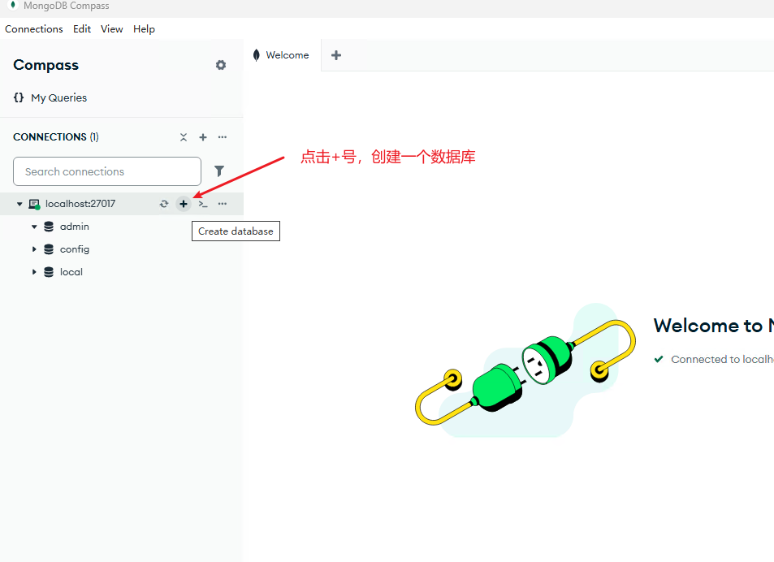Open the connections filter funnel icon
This screenshot has height=562, width=774.
[x=219, y=171]
